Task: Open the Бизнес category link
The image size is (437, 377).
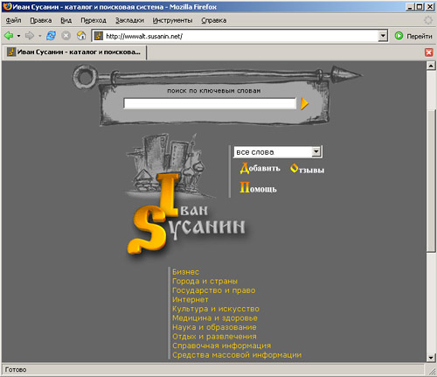Action: point(185,272)
